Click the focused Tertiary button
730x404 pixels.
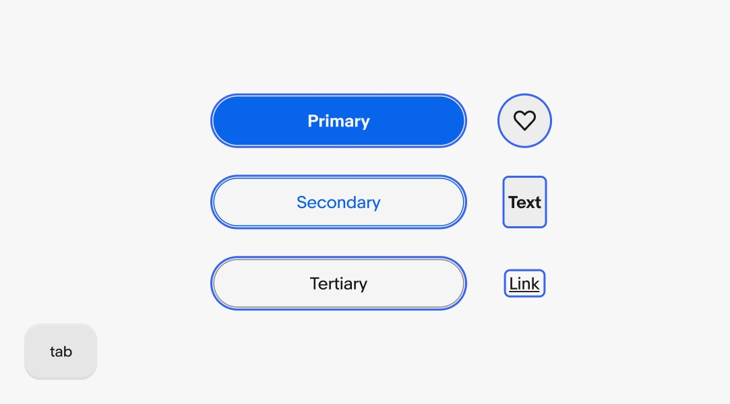[338, 283]
